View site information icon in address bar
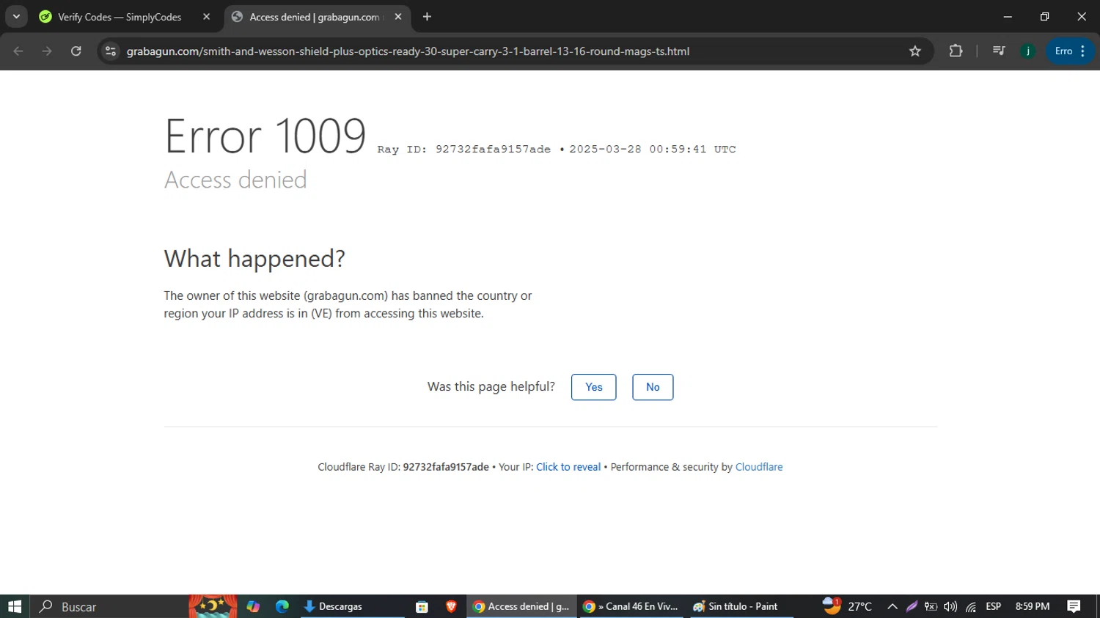The image size is (1100, 618). [x=111, y=51]
